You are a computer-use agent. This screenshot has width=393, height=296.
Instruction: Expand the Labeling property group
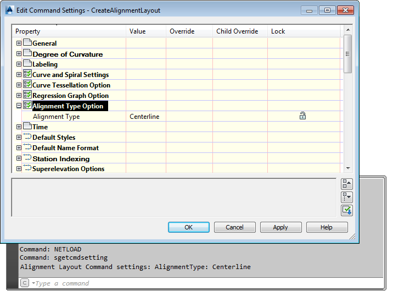19,64
